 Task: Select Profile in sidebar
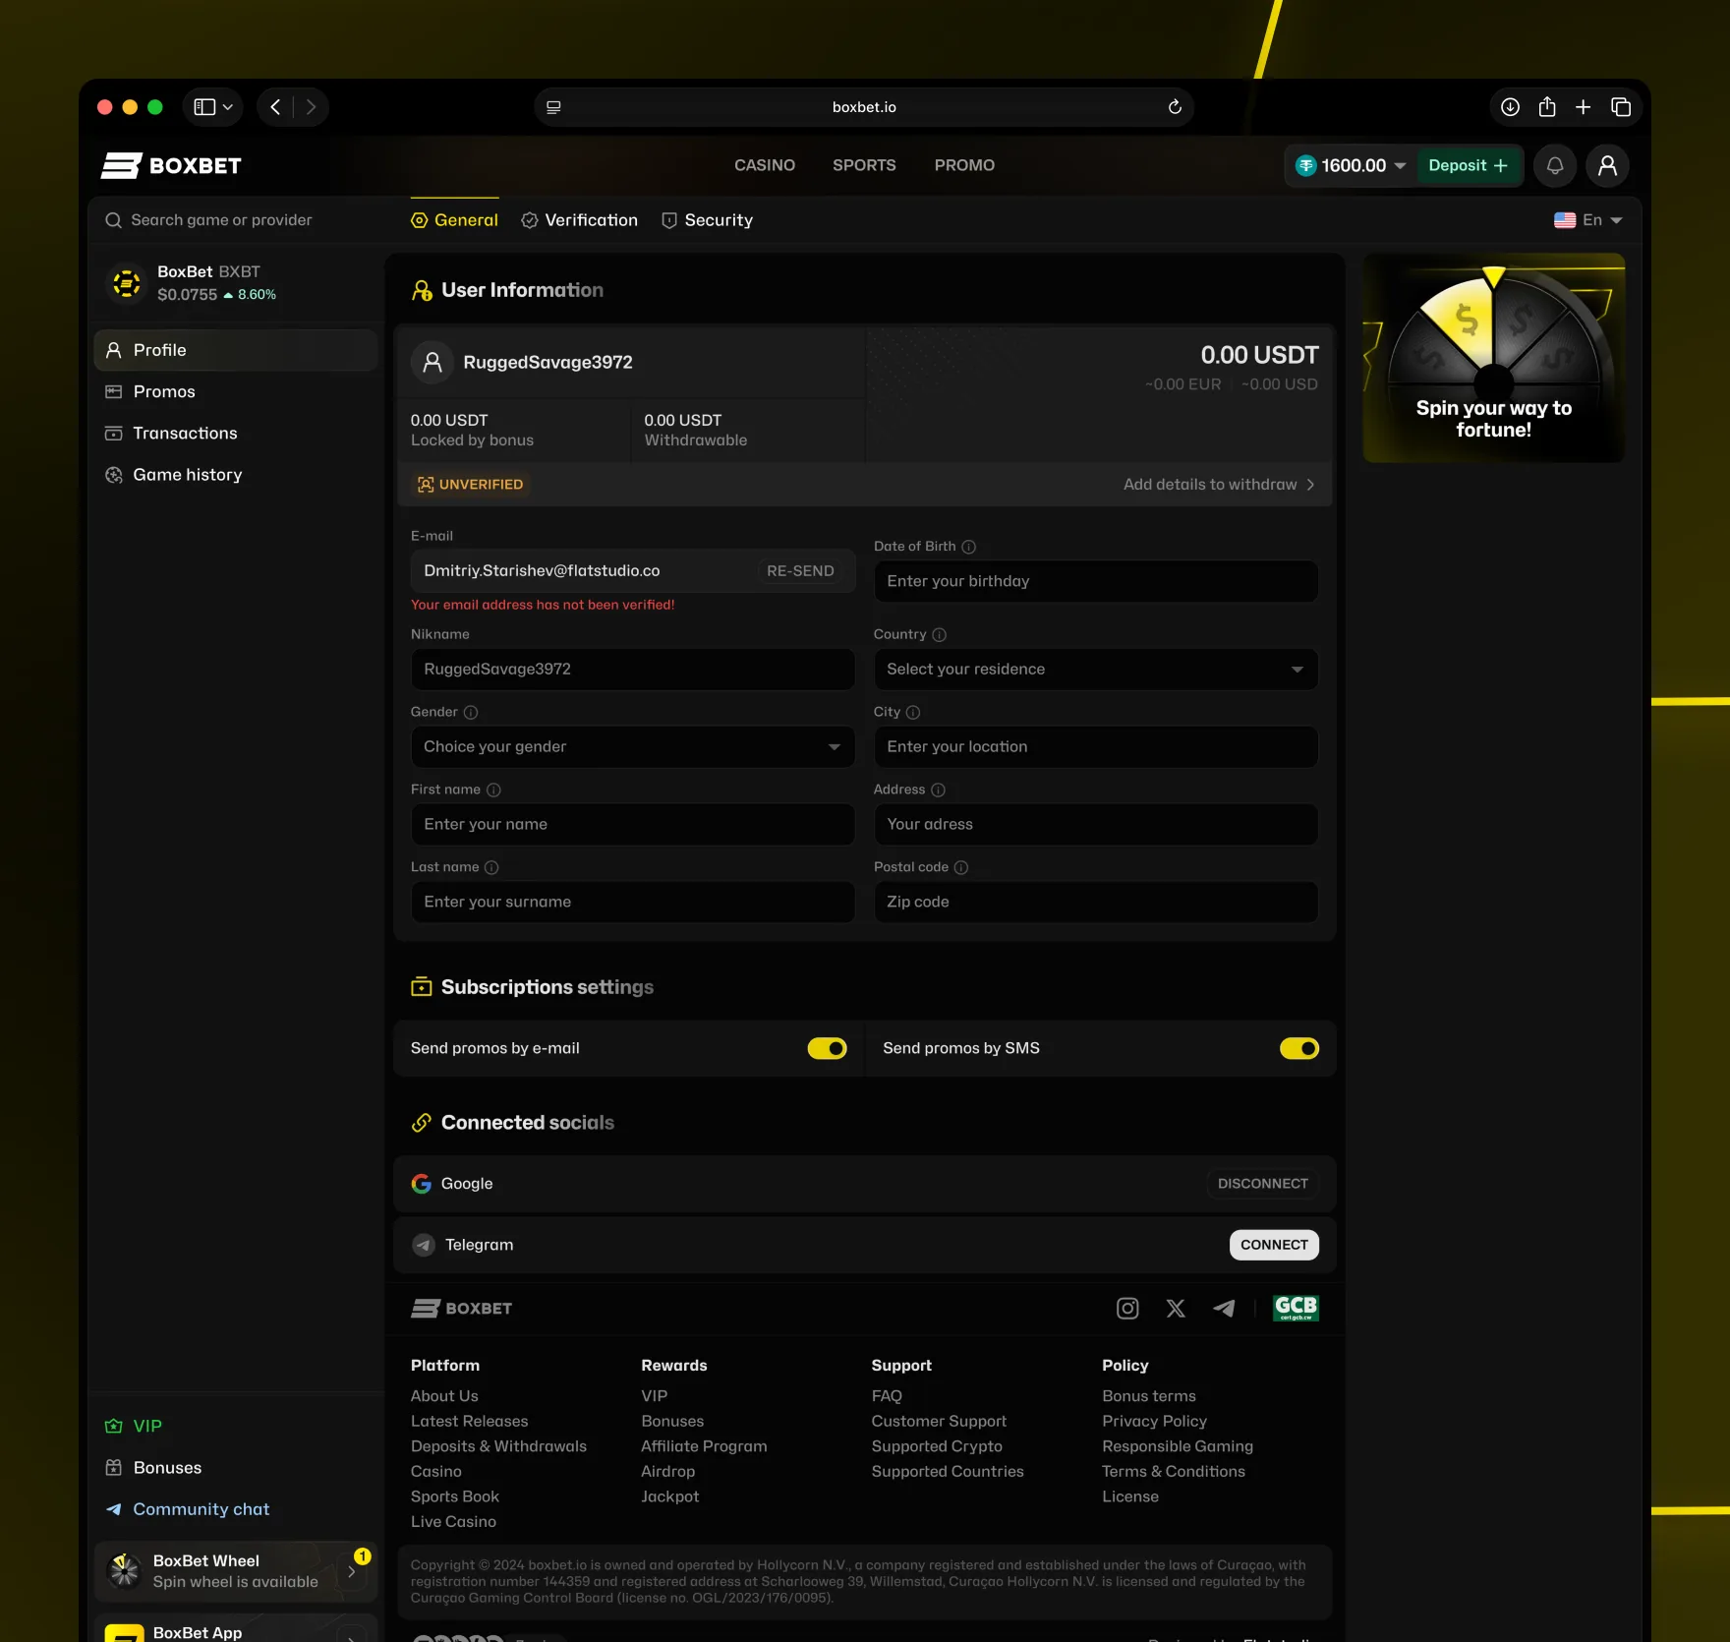236,350
